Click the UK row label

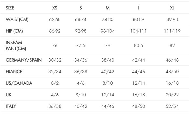[8, 95]
